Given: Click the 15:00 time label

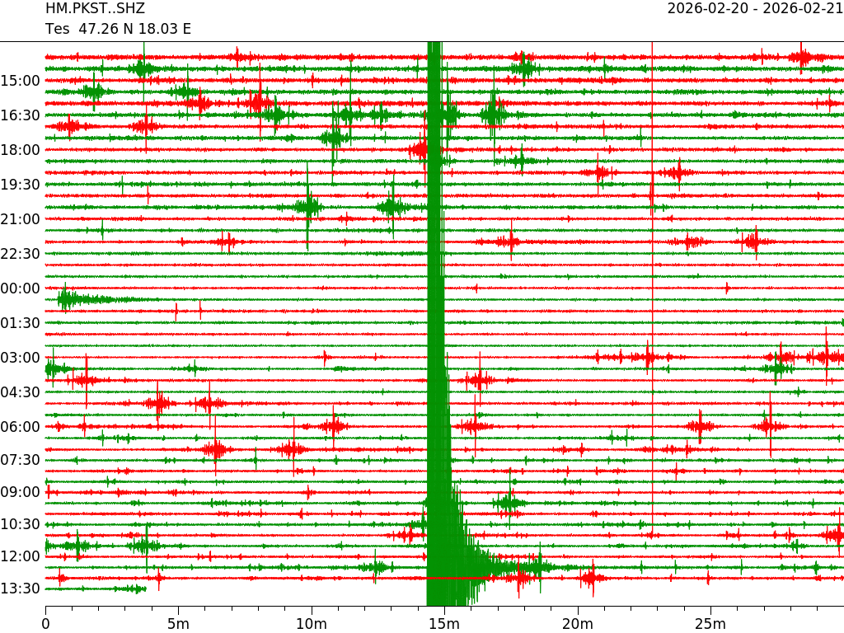Looking at the screenshot, I should 21,81.
